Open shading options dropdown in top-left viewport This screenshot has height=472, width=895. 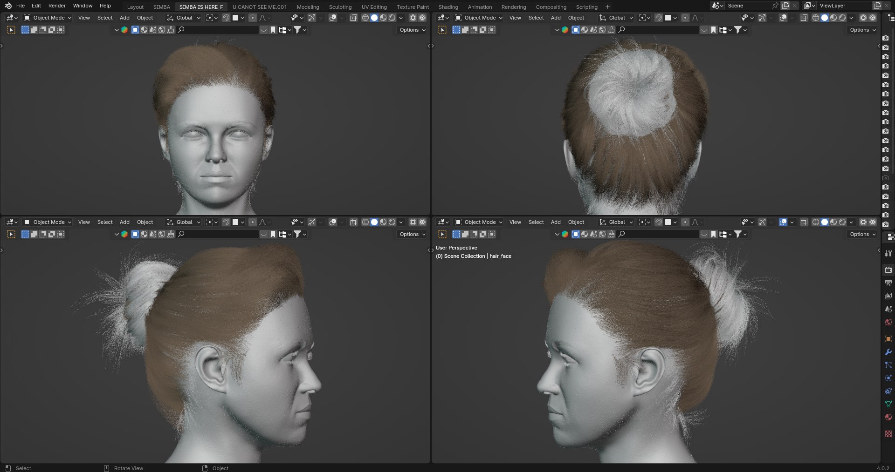point(401,18)
